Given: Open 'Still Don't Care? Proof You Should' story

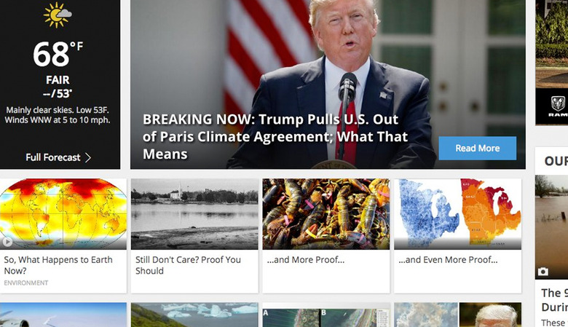Looking at the screenshot, I should coord(188,265).
